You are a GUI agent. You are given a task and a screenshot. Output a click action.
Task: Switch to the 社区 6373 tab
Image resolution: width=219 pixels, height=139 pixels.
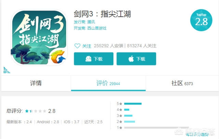182,83
